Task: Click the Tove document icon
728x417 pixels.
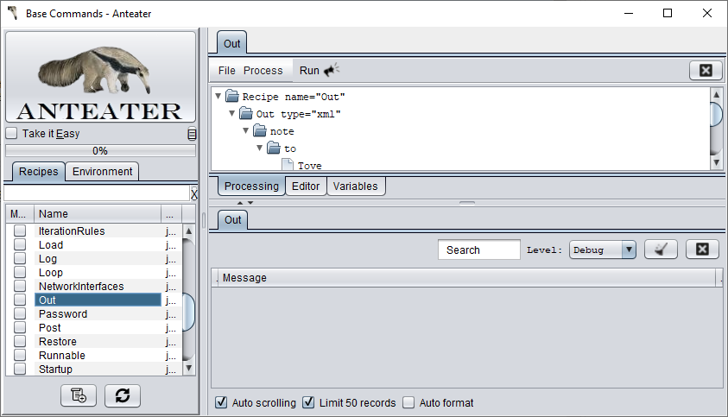Action: click(288, 164)
